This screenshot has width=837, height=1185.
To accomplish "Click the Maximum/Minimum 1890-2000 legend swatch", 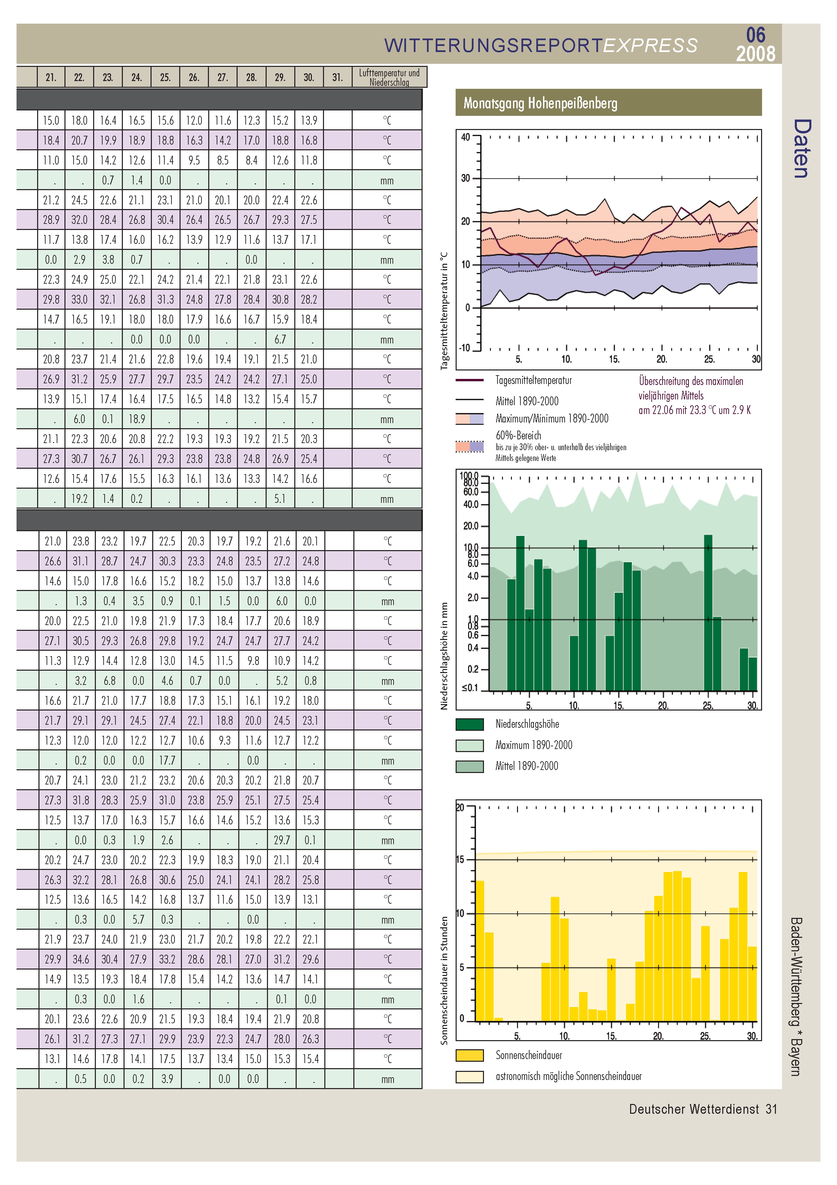I will pyautogui.click(x=469, y=418).
